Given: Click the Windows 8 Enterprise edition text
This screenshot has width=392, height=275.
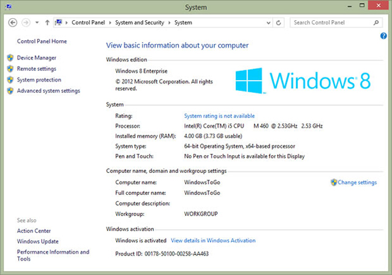Looking at the screenshot, I should click(x=141, y=71).
